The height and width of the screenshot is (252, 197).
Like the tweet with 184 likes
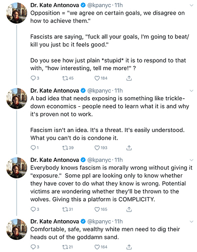pos(97,78)
